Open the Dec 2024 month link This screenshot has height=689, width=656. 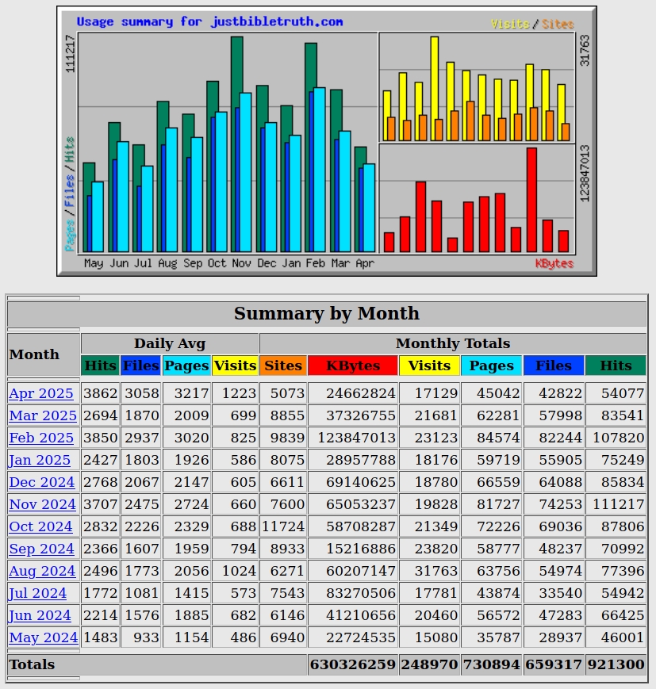click(42, 482)
